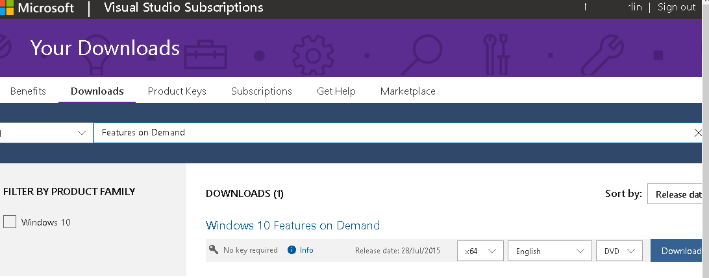Screen dimensions: 709x278
Task: Click the No key required text
Action: [x=251, y=250]
